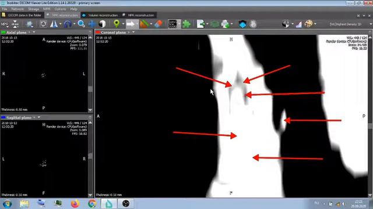Open dropdown arrow next to flip tool
Image resolution: width=373 pixels, height=209 pixels.
[61, 24]
